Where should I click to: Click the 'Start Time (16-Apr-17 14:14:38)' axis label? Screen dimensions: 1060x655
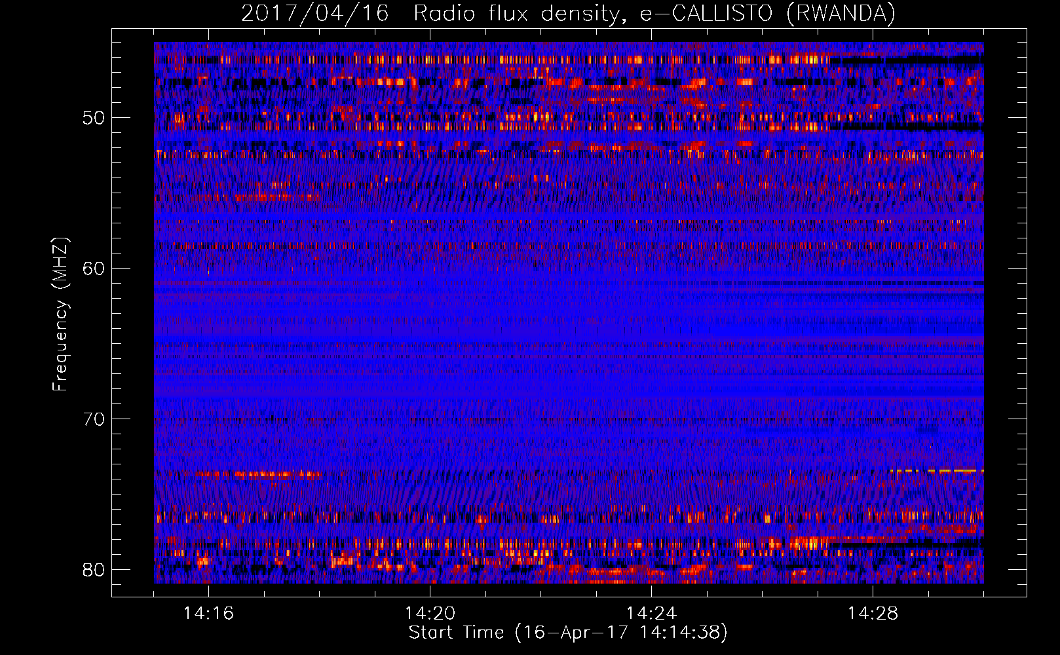coord(568,633)
